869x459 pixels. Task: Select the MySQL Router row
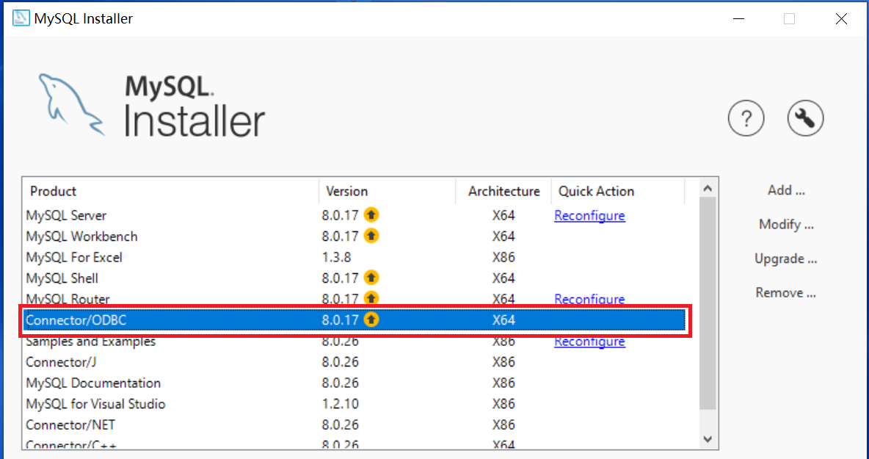click(354, 299)
